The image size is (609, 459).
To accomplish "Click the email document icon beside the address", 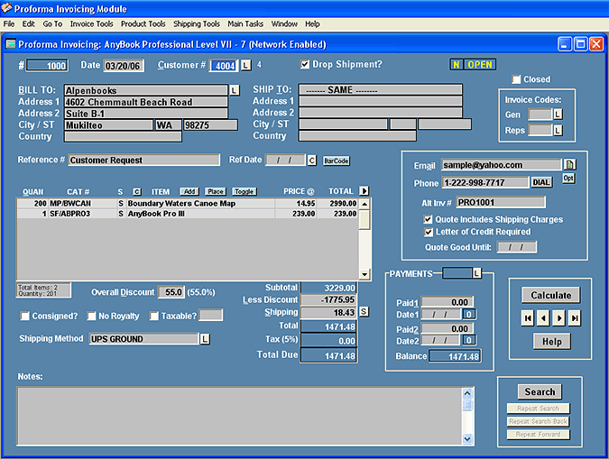I will [x=569, y=165].
